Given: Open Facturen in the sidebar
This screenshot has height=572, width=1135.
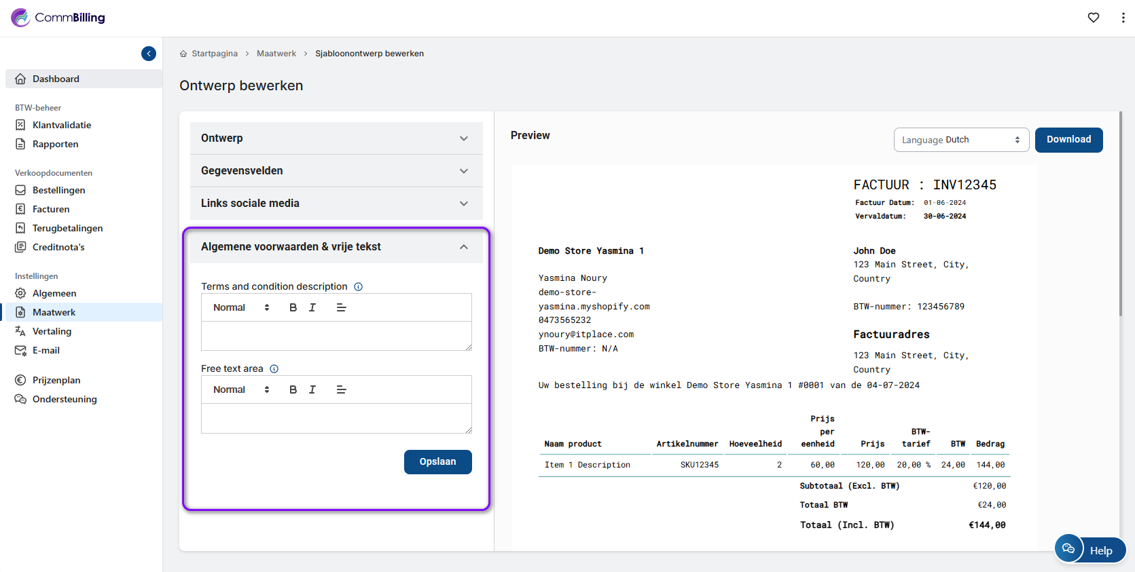Looking at the screenshot, I should (51, 209).
